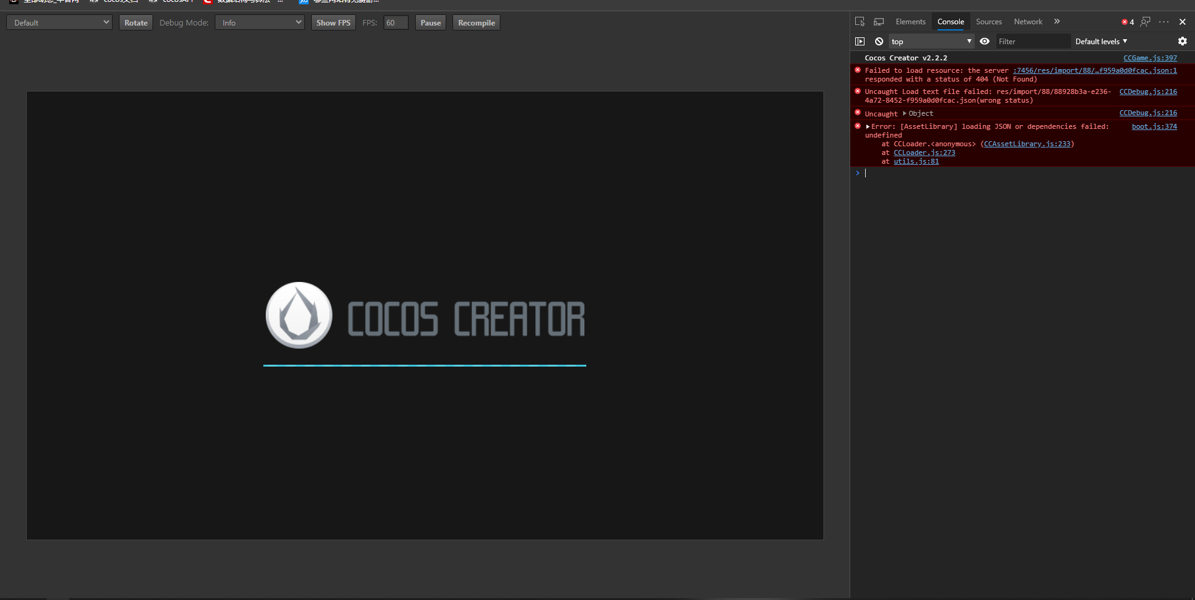Screen dimensions: 1195x600
Task: Expand the AssetLibrary Error stack trace
Action: coord(868,126)
